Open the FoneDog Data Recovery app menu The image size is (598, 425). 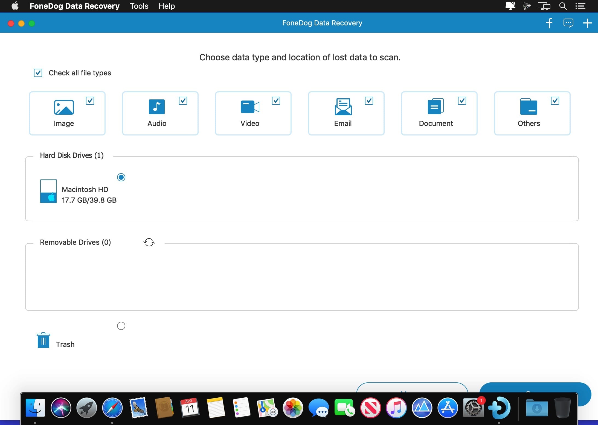pos(74,6)
